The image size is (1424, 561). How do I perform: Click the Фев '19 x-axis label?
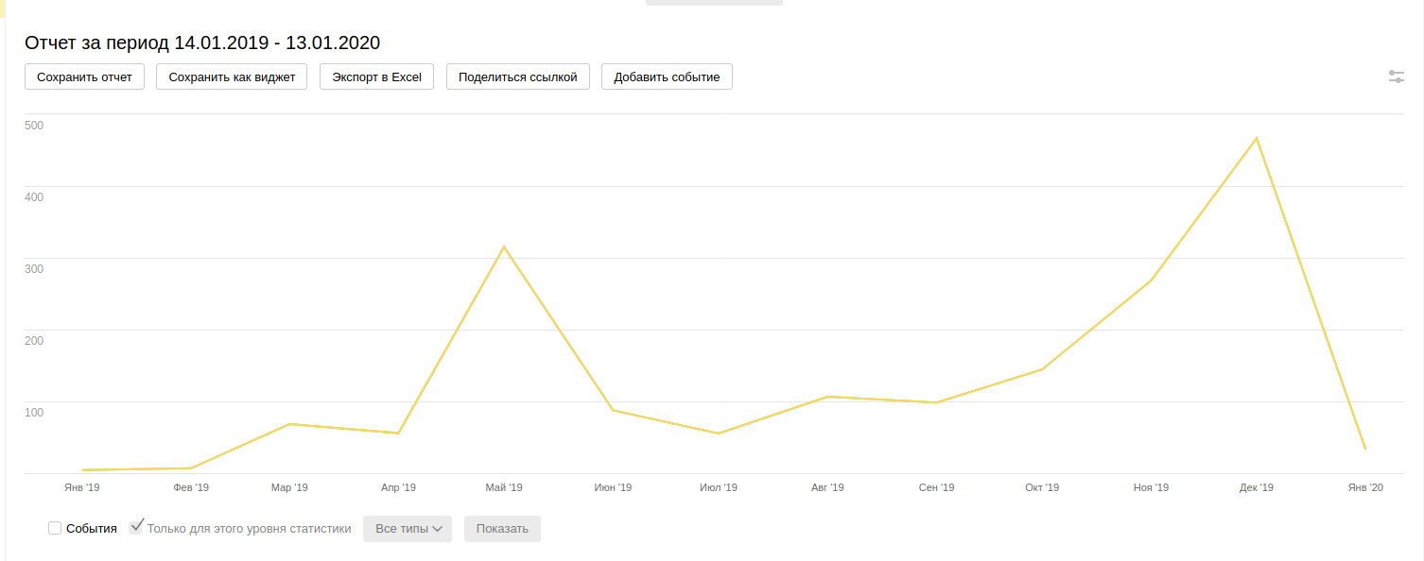coord(191,488)
